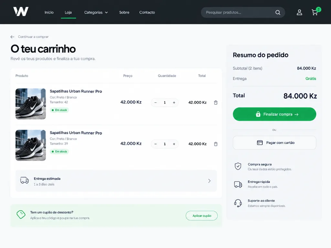Open the Sapatilhas Urban Runner Pro size 39 title
331x248 pixels.
[x=76, y=133]
